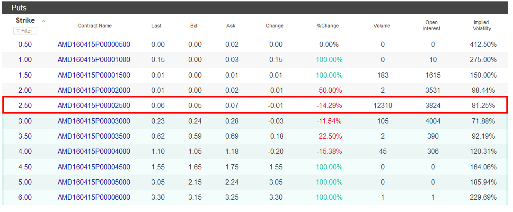Select %Change value -14.29%
Screen dimensions: 513x212
click(x=329, y=106)
